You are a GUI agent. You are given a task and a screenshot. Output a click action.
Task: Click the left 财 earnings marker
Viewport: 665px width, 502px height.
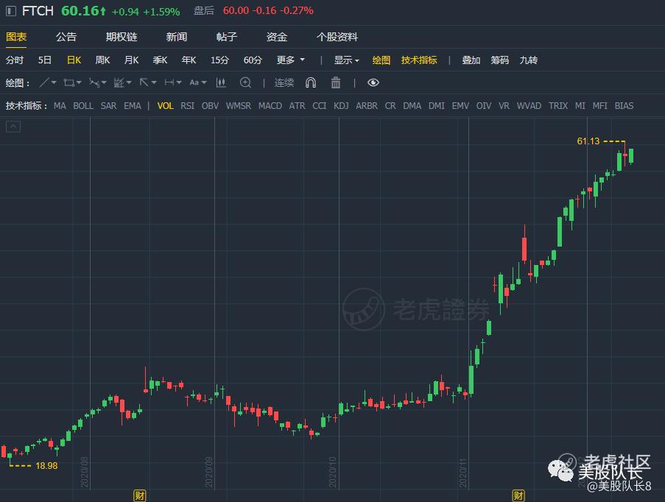click(x=140, y=495)
